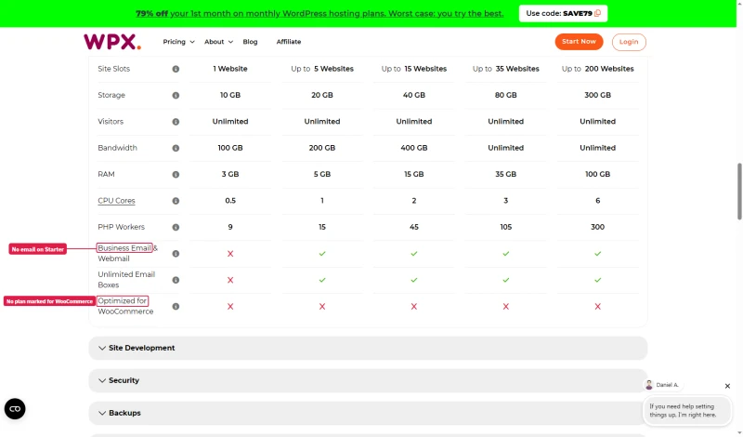
Task: Click the 'PHP Workers' row label
Action: point(122,227)
